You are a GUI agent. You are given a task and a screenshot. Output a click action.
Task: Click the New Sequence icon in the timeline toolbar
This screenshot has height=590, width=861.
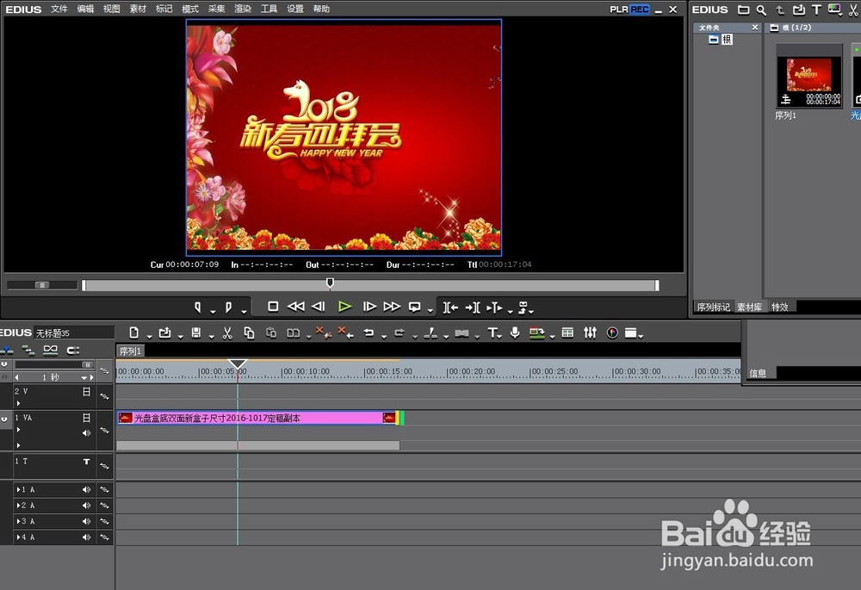[x=134, y=333]
